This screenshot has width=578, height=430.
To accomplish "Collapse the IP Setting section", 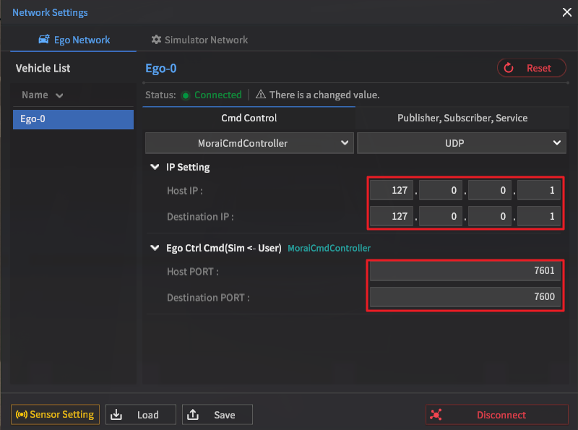I will (154, 167).
